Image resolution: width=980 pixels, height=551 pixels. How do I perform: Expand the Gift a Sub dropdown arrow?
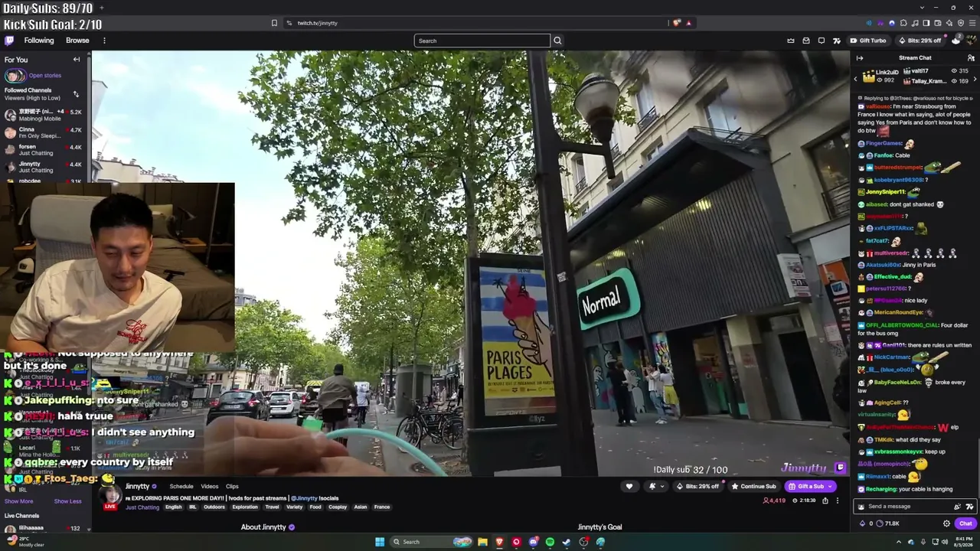point(830,487)
